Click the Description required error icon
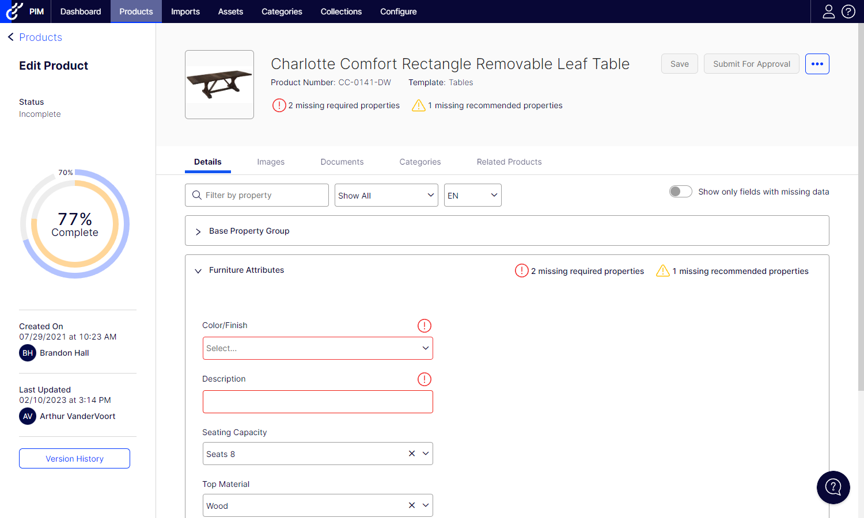Image resolution: width=864 pixels, height=518 pixels. click(425, 379)
